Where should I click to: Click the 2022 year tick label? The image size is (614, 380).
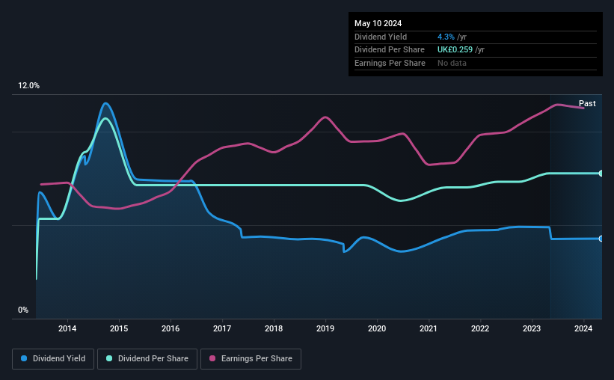[480, 328]
